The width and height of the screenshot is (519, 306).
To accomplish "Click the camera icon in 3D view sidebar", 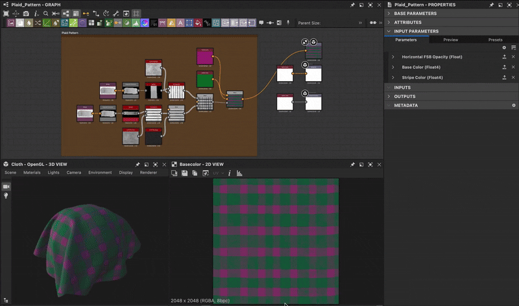I will pyautogui.click(x=6, y=187).
